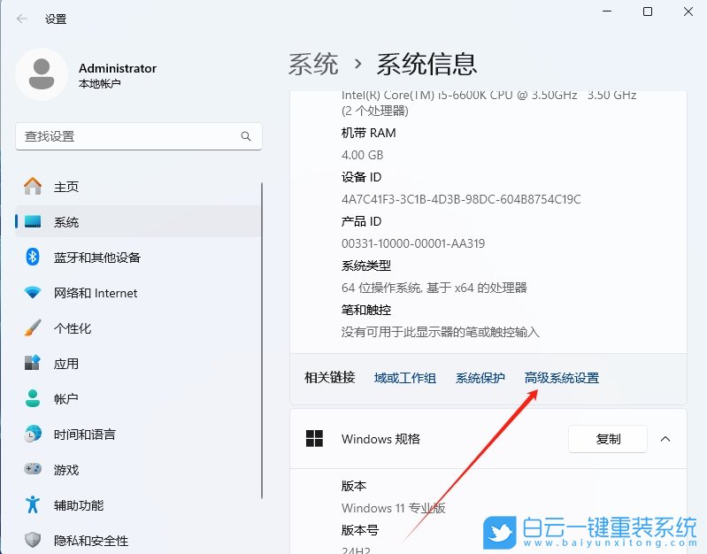This screenshot has width=707, height=554.
Task: Click the Time and language globe icon
Action: (33, 434)
